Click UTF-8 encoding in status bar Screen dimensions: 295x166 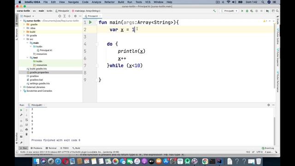pos(260,152)
